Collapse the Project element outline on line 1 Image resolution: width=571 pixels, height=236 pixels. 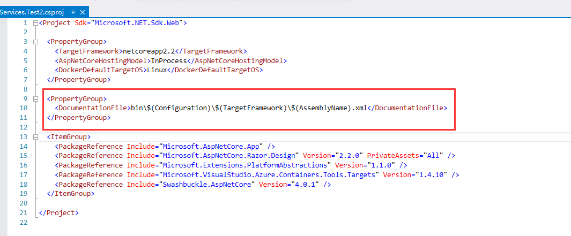pyautogui.click(x=35, y=23)
